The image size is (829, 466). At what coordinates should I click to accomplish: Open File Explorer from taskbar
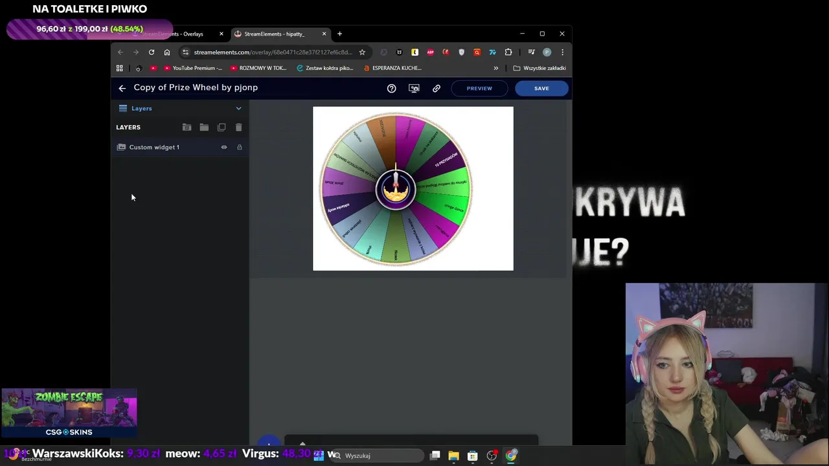point(454,456)
